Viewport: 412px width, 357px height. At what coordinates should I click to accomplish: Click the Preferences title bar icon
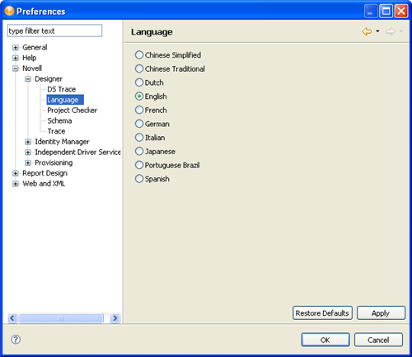click(9, 11)
